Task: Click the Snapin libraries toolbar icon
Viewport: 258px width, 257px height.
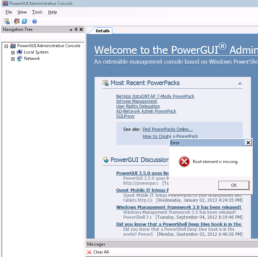Action: 17,21
